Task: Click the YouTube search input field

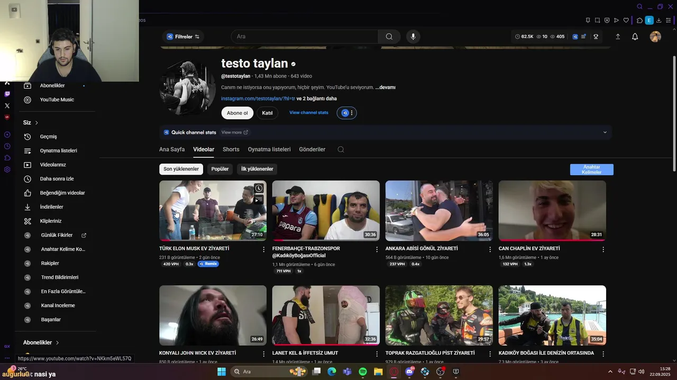Action: coord(305,36)
